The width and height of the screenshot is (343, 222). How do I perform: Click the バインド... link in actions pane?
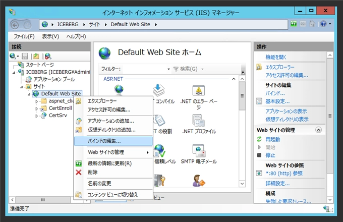275,93
